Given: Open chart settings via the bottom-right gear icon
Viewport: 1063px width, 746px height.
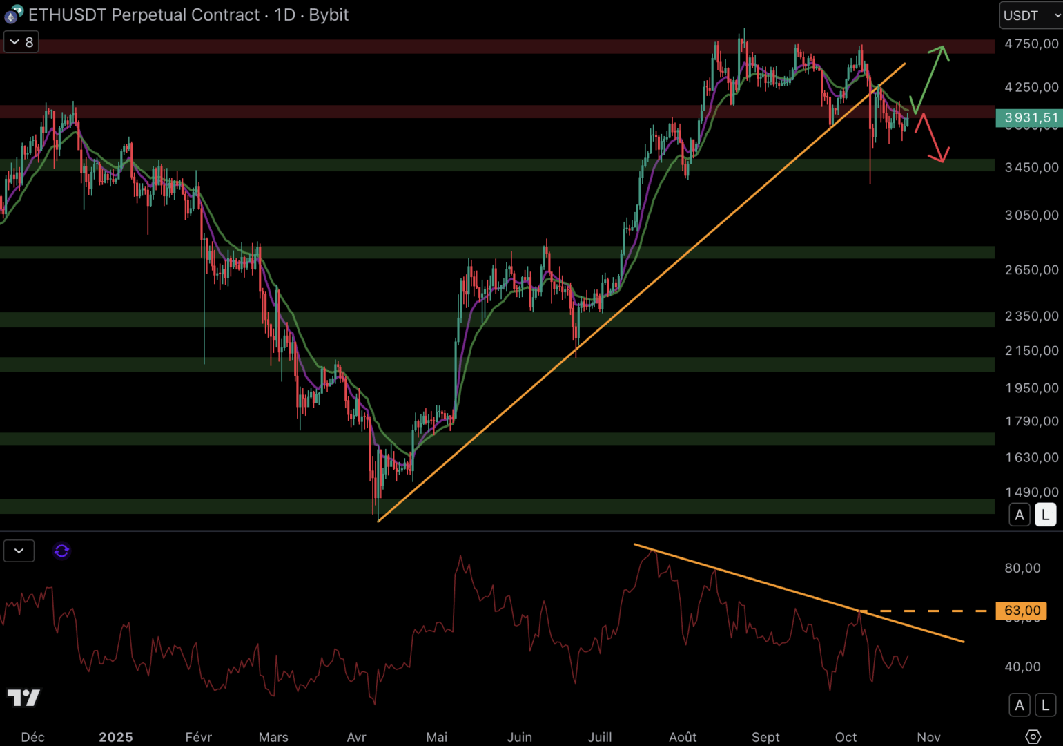Looking at the screenshot, I should click(x=1033, y=736).
